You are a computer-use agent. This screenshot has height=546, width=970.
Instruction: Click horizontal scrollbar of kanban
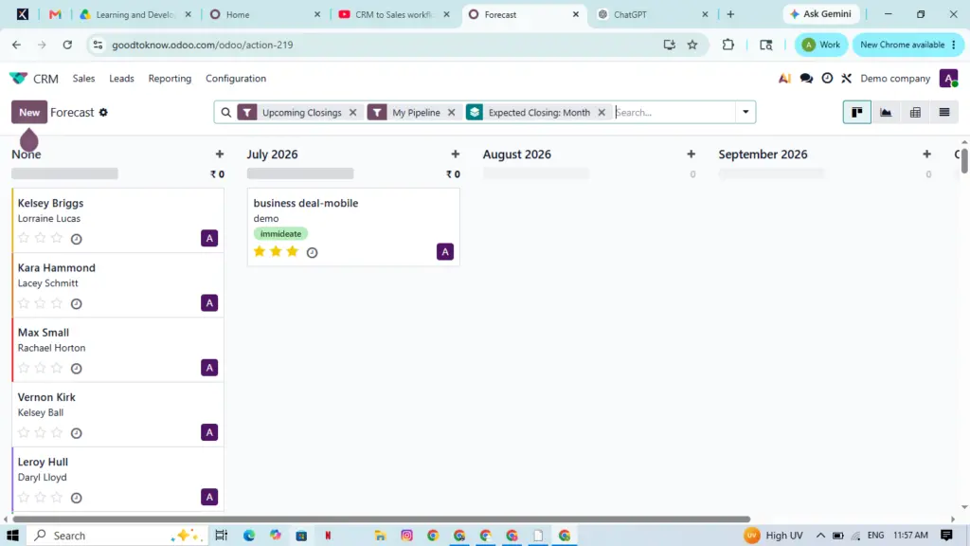(x=381, y=519)
